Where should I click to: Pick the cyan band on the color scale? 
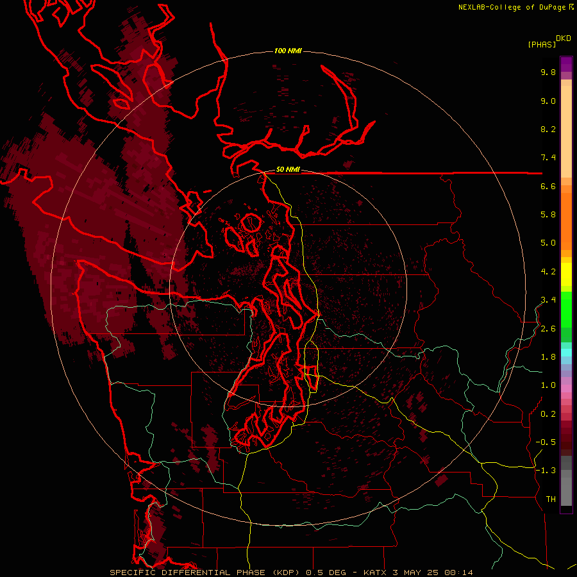click(x=566, y=353)
